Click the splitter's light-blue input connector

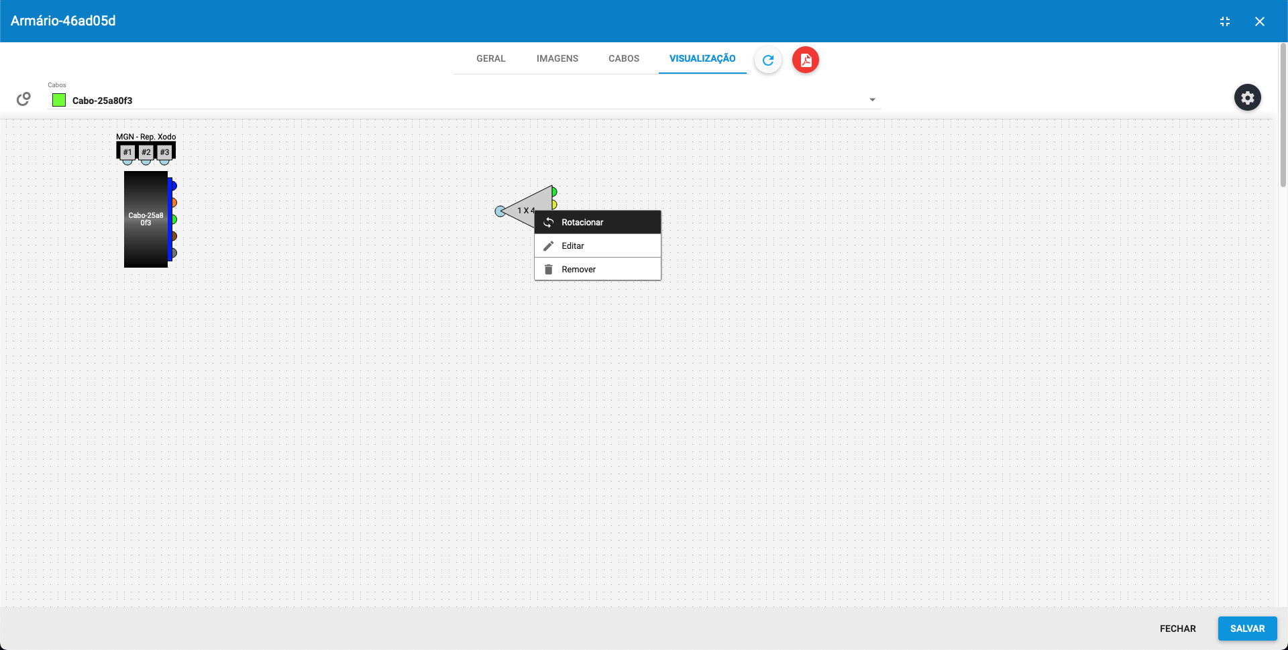point(500,211)
